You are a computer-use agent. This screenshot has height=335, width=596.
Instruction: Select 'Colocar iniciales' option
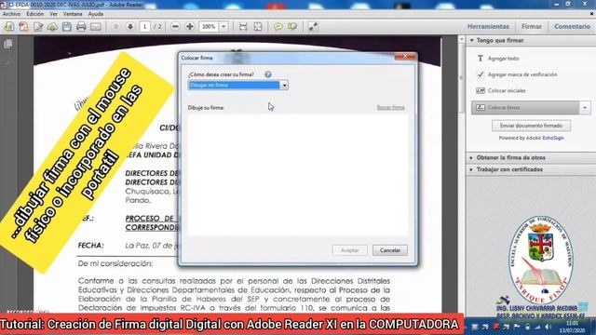(507, 91)
